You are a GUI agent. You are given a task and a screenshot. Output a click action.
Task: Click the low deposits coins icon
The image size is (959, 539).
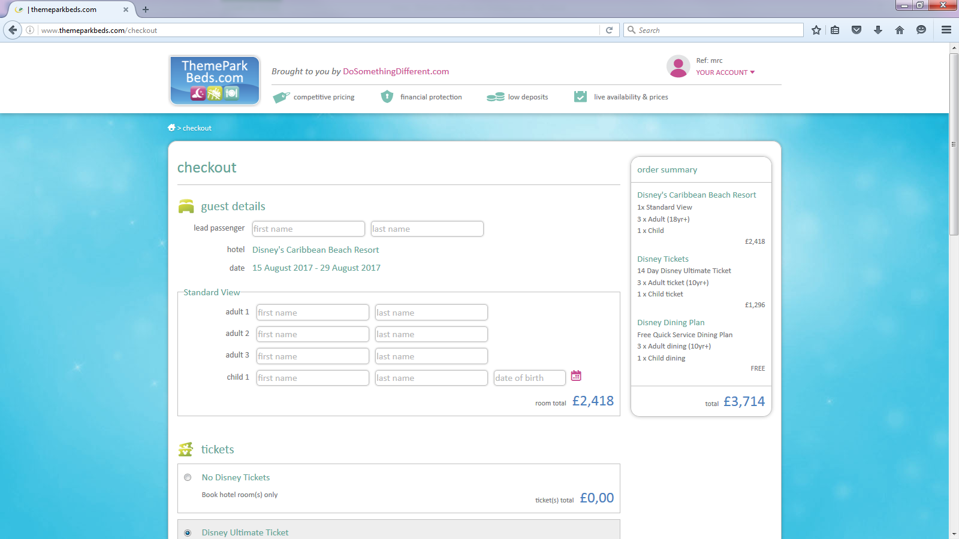point(496,97)
